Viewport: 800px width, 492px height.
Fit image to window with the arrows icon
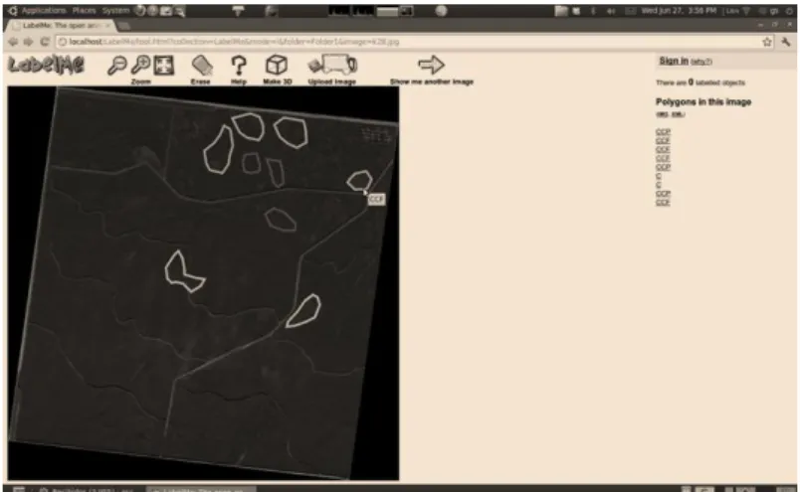pos(164,66)
